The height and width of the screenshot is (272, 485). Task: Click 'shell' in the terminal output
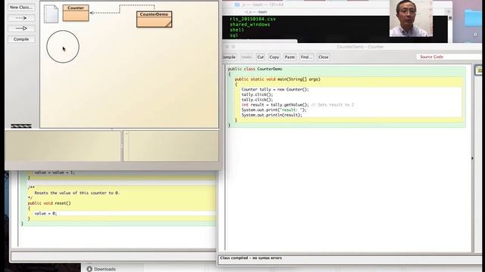point(237,30)
